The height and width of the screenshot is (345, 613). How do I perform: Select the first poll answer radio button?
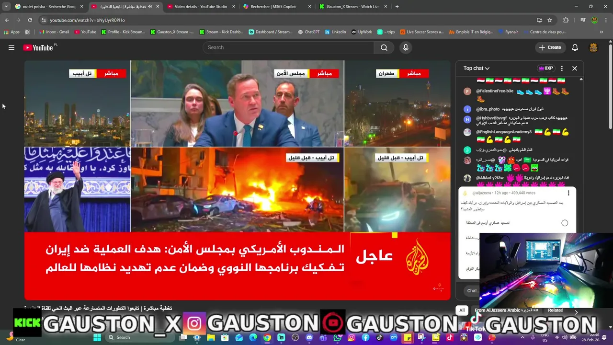565,223
